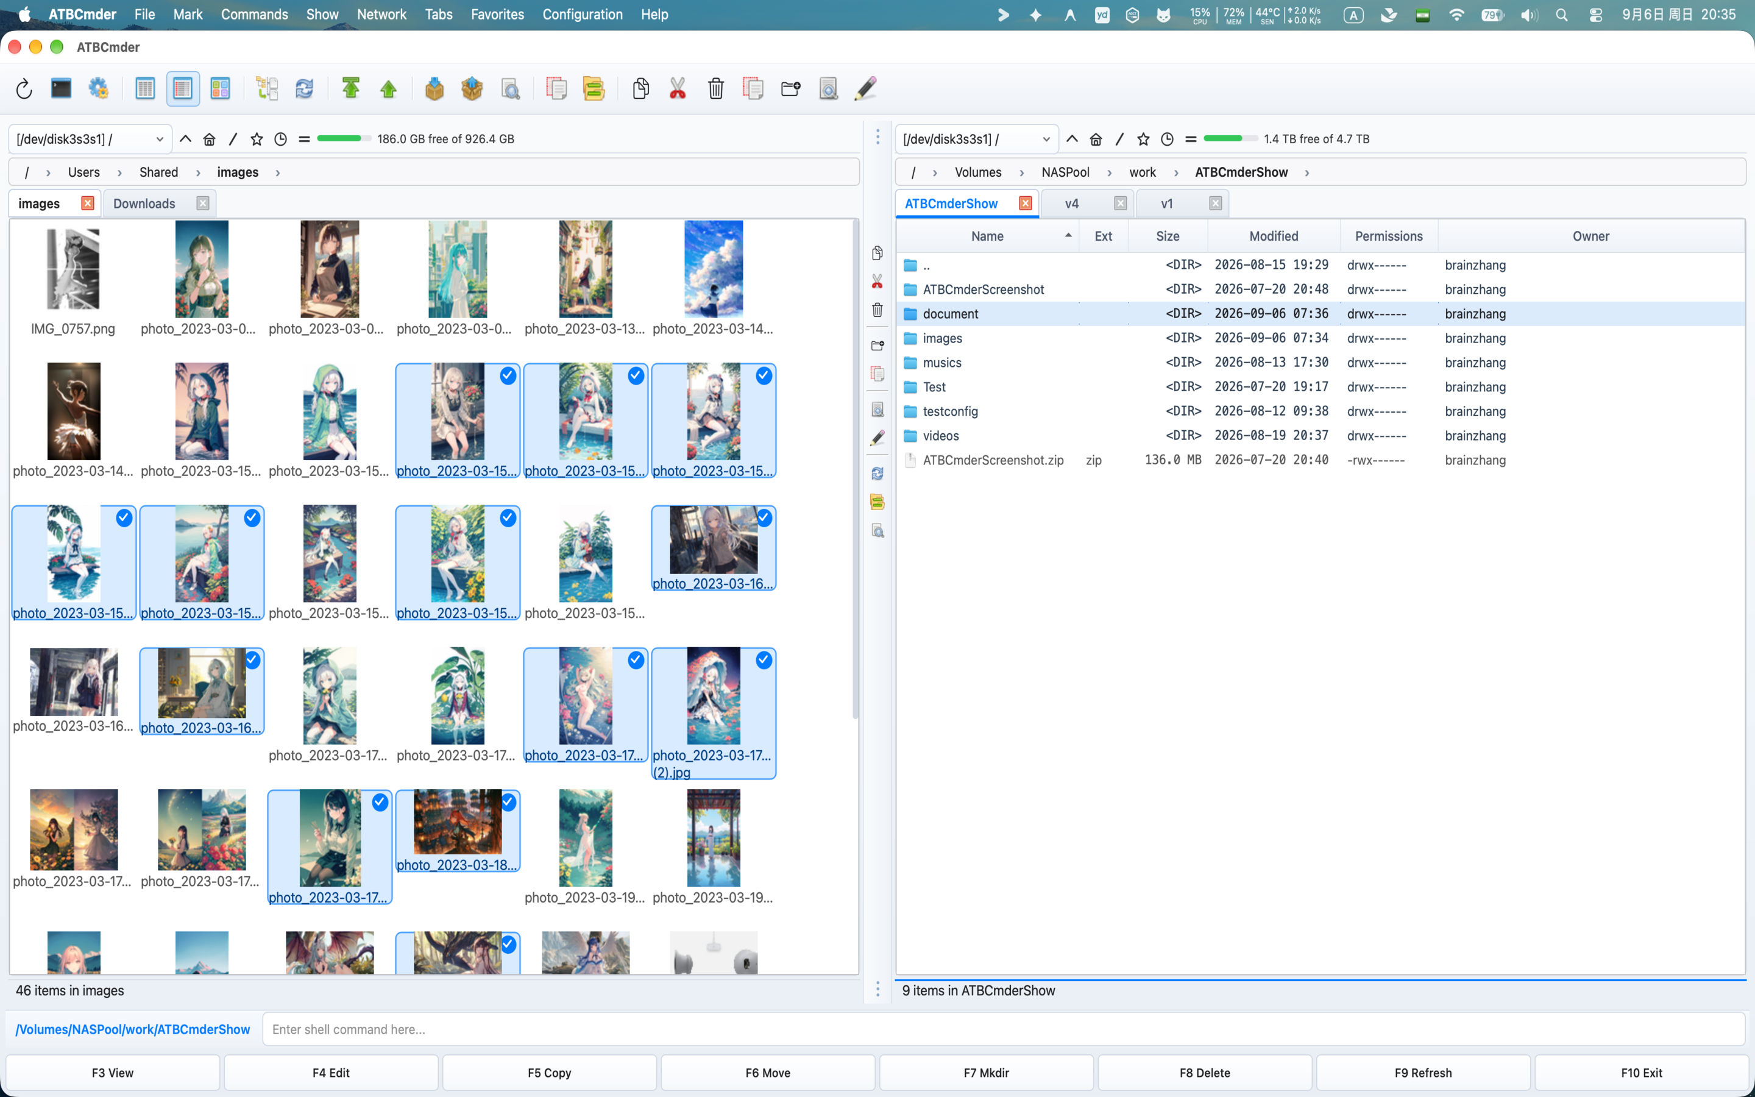
Task: Switch to the v4 tab
Action: pyautogui.click(x=1072, y=204)
